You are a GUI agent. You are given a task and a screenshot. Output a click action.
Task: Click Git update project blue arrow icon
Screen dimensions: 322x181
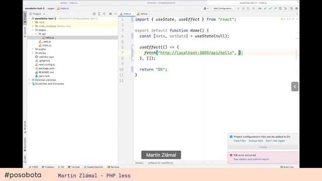pos(265,9)
